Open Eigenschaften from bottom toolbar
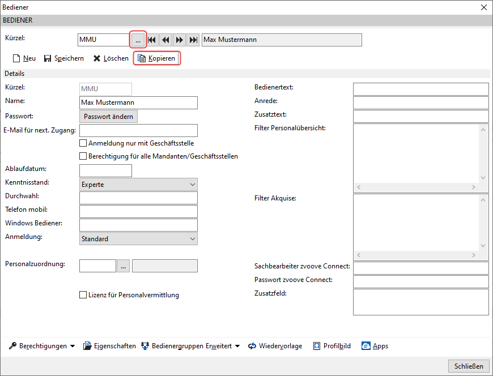The width and height of the screenshot is (493, 376). 109,346
